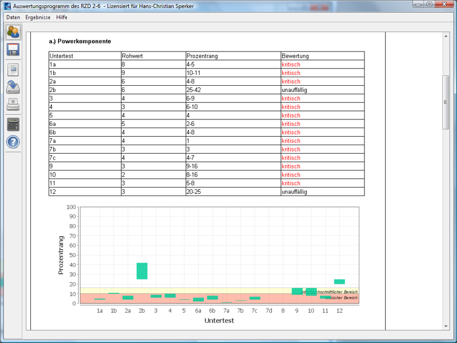Screen dimensions: 457x343
Task: Open the calculator icon in the sidebar
Action: pos(13,124)
